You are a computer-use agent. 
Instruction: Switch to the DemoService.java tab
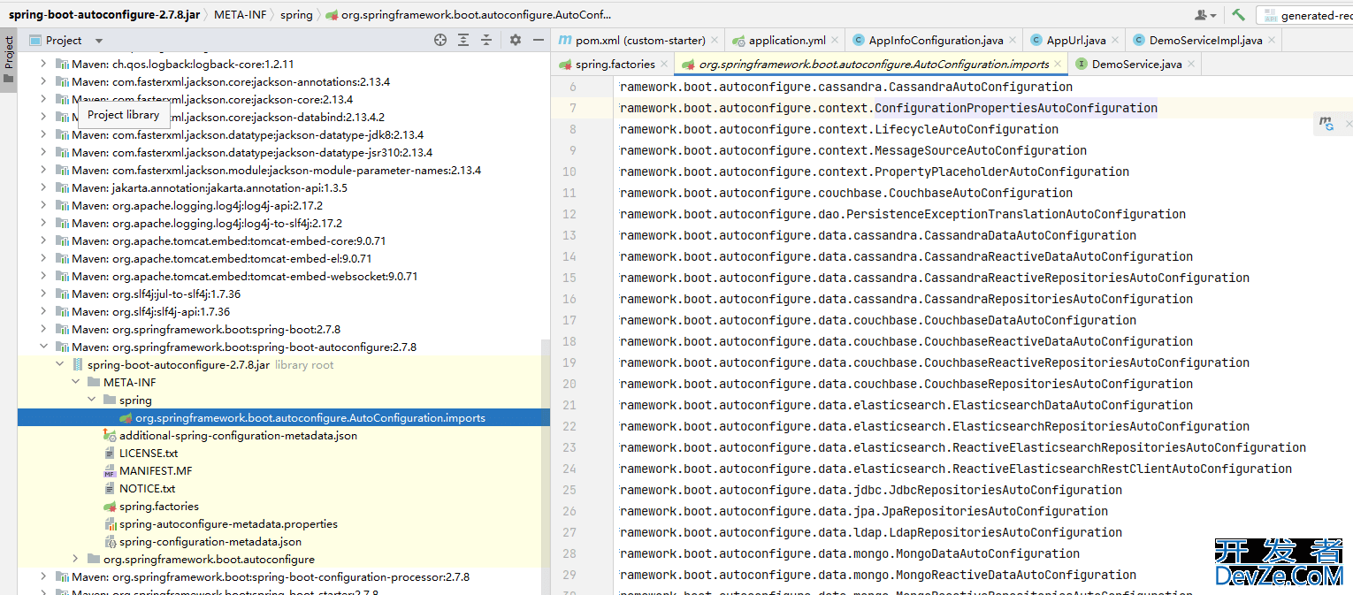tap(1135, 65)
